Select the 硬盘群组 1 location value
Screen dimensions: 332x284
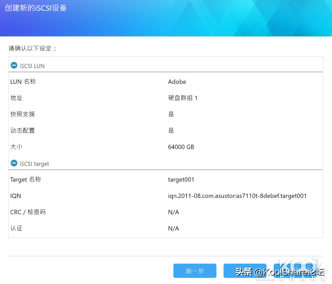coord(183,98)
